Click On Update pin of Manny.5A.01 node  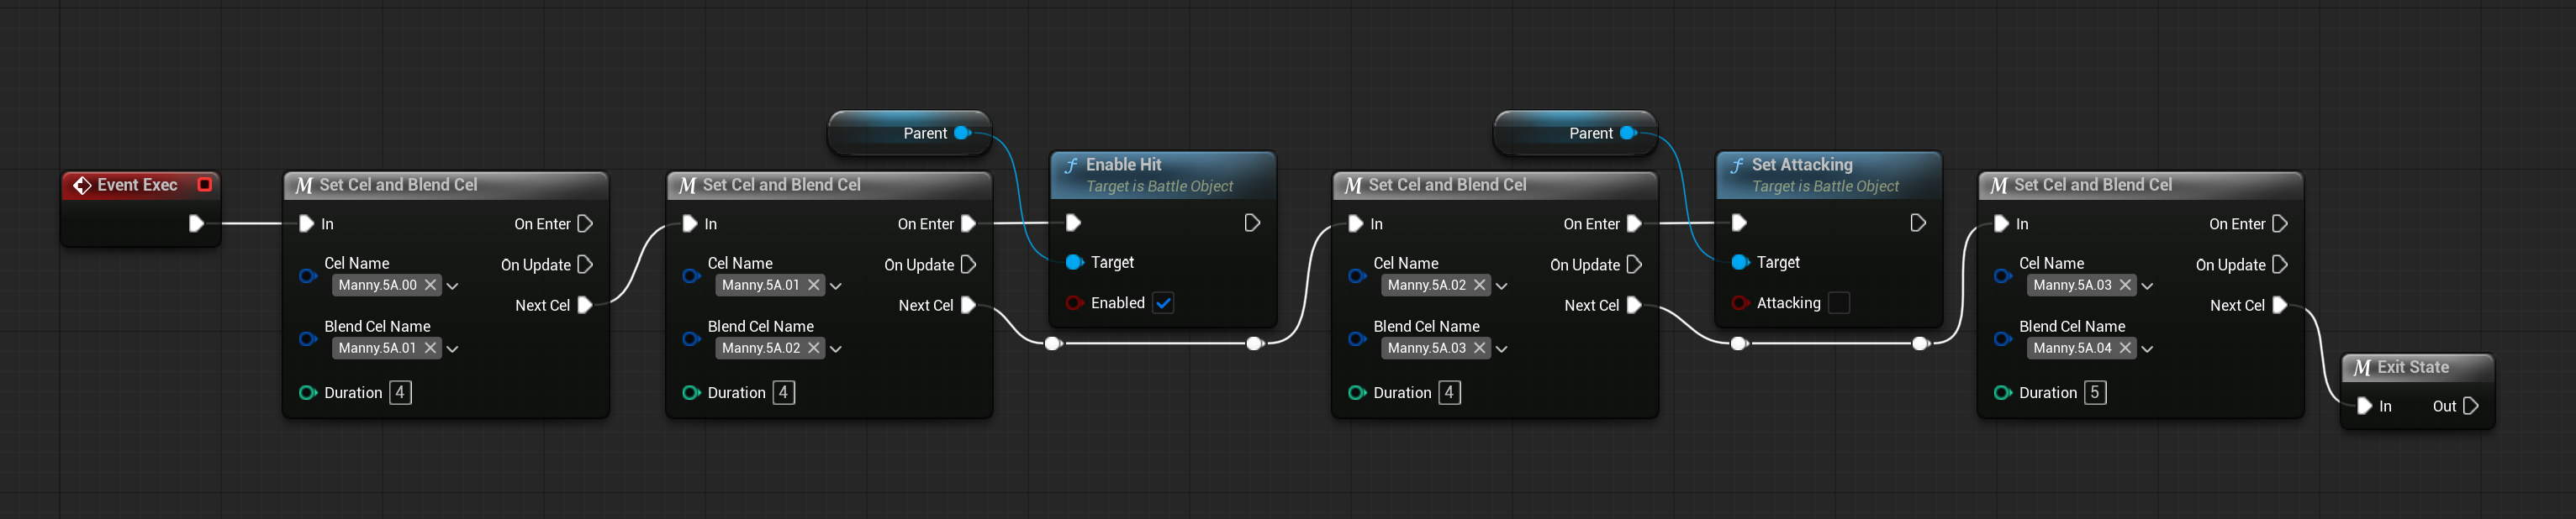(969, 265)
